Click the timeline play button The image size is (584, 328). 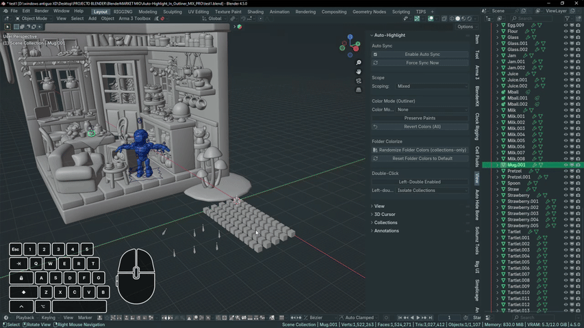[x=418, y=318]
